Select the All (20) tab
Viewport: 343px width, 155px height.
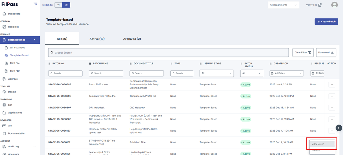(62, 39)
